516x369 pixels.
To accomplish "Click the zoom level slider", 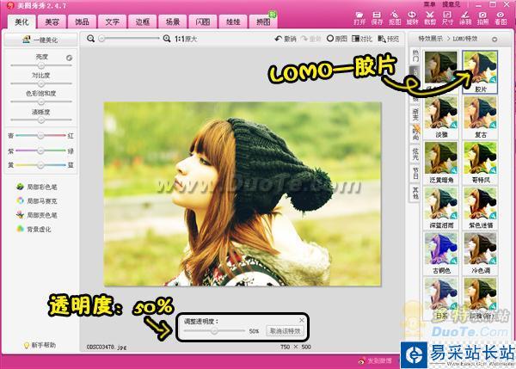I will 129,39.
